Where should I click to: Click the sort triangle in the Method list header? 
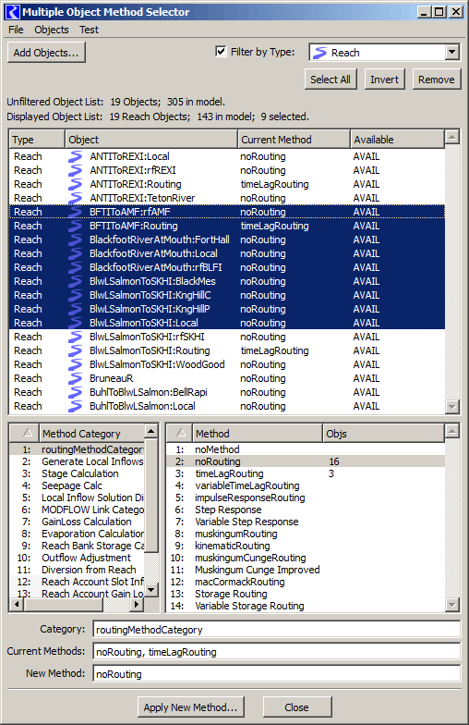coord(181,433)
